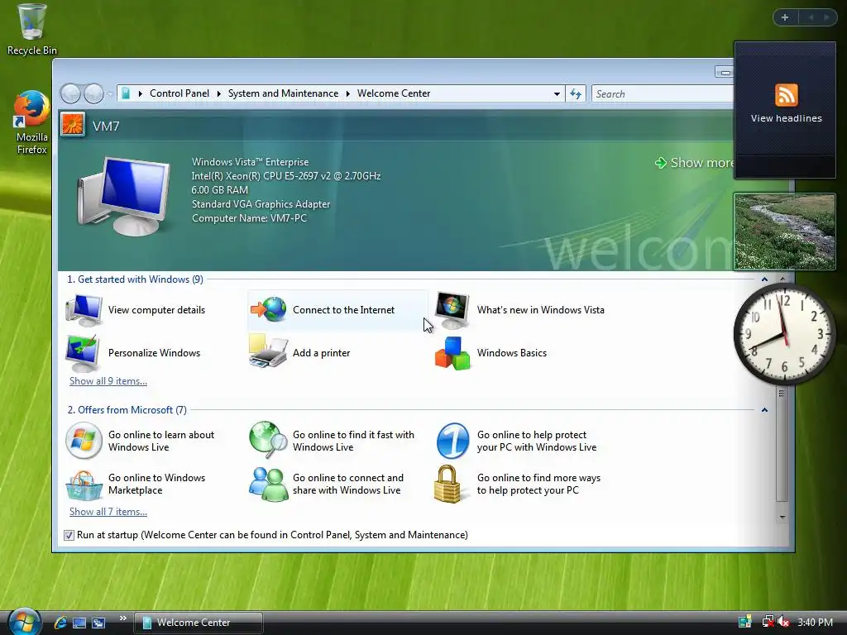Launch Mozilla Firefox from the desktop
Screen dimensions: 847x635
[31, 123]
